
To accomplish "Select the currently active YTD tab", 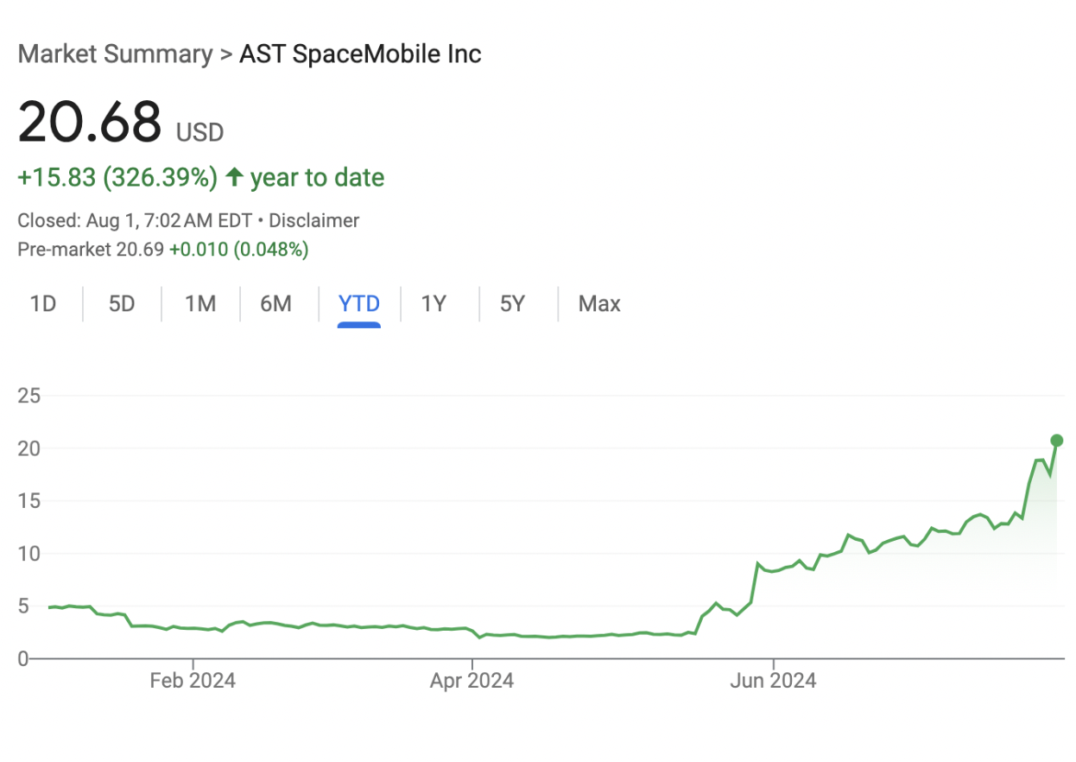I will (358, 304).
